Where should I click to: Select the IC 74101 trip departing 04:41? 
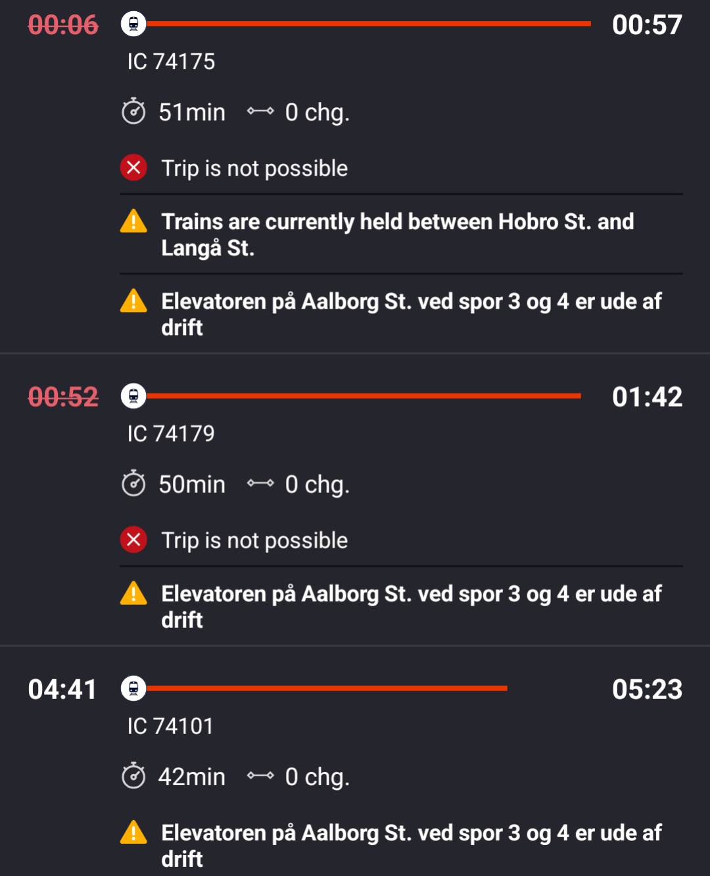click(x=171, y=727)
